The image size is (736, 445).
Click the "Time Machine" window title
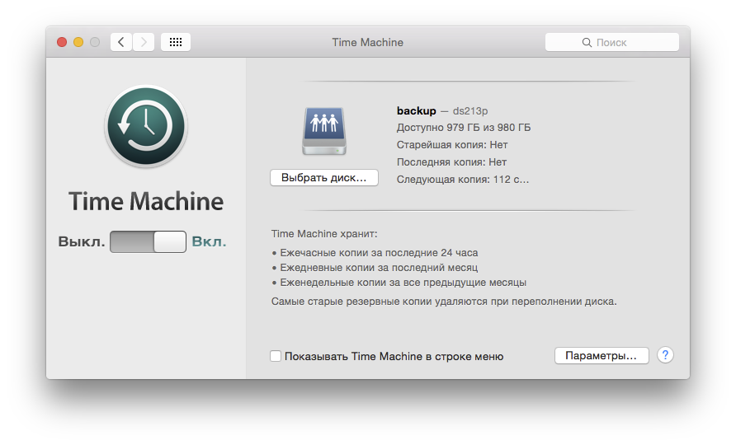[x=367, y=42]
